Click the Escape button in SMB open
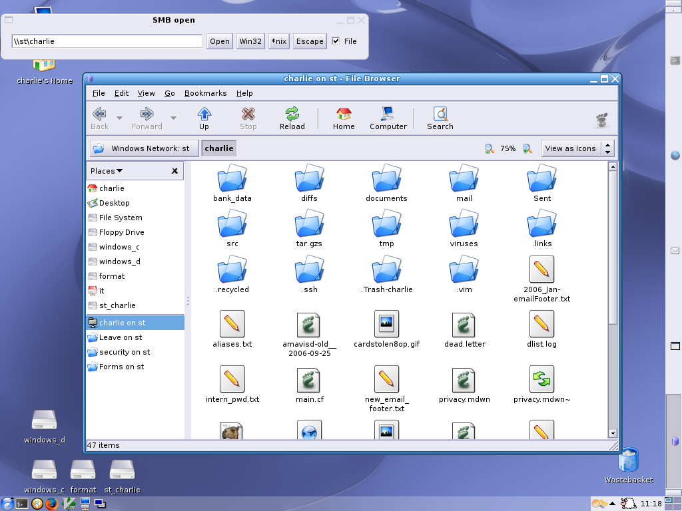The image size is (682, 511). (x=310, y=41)
